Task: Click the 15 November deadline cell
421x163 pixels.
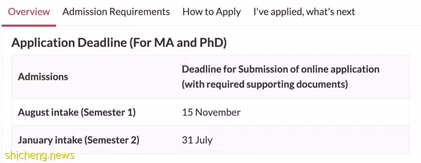Action: (x=211, y=112)
